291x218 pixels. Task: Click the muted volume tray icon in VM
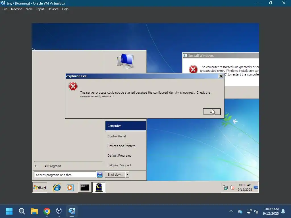(232, 188)
